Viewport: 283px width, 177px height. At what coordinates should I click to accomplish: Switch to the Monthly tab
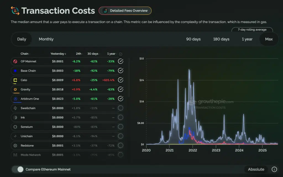coord(46,39)
